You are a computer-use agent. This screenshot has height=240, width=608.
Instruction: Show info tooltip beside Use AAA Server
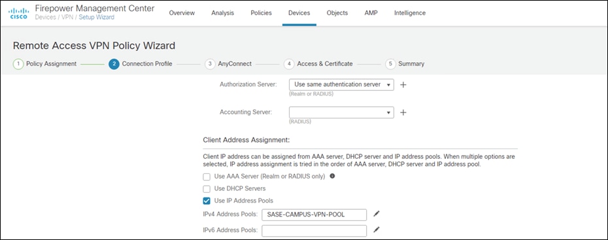[332, 176]
